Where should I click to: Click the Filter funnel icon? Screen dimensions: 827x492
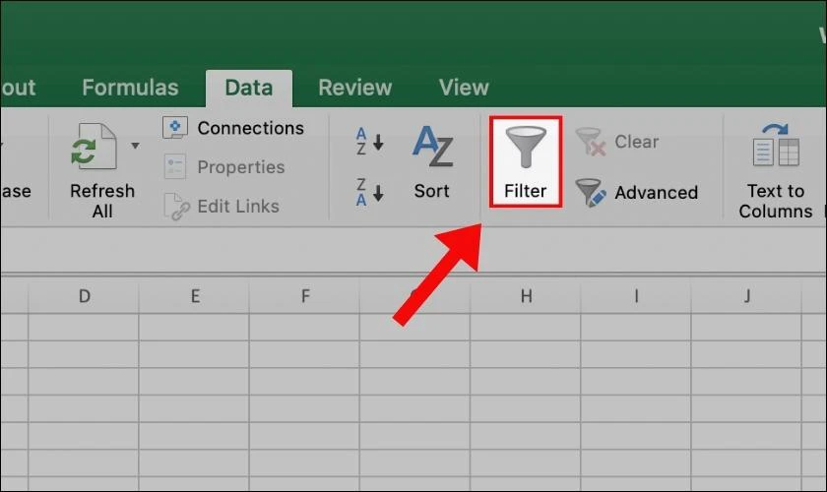pyautogui.click(x=525, y=148)
